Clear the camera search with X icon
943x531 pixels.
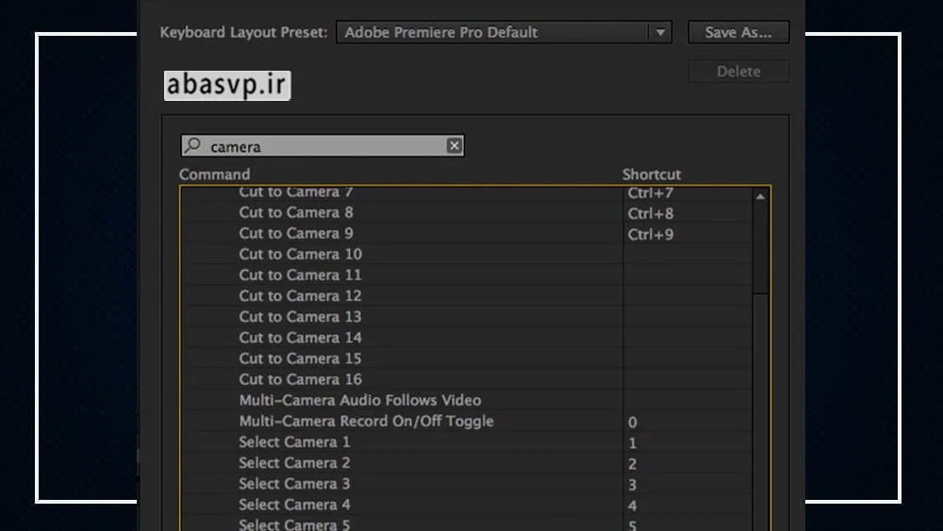point(455,145)
